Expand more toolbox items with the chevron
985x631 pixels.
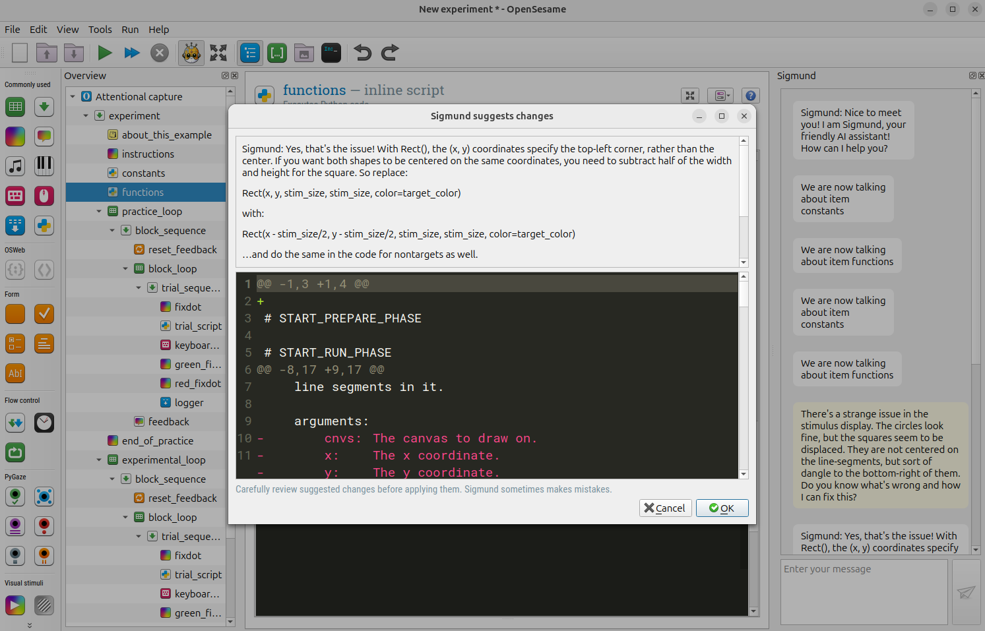30,625
